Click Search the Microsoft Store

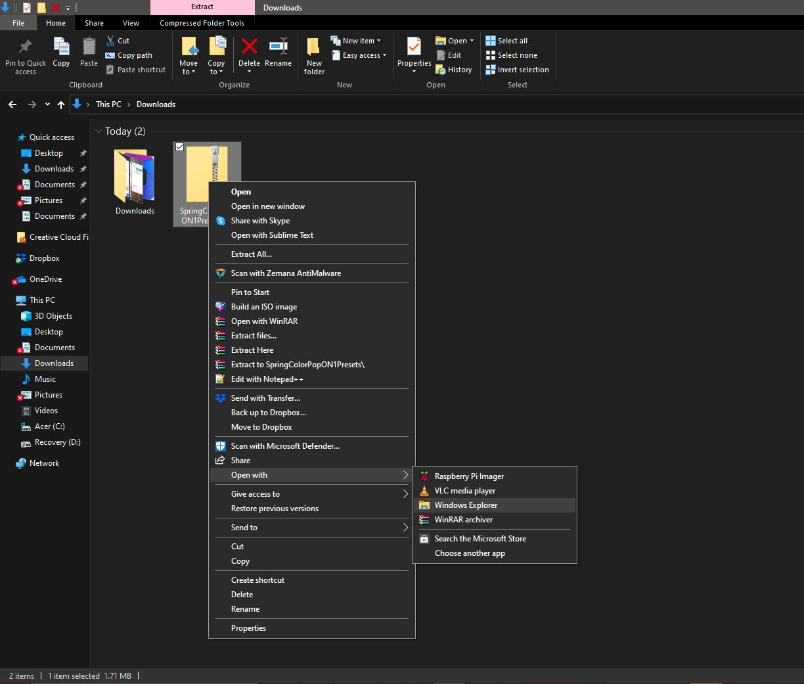(480, 539)
